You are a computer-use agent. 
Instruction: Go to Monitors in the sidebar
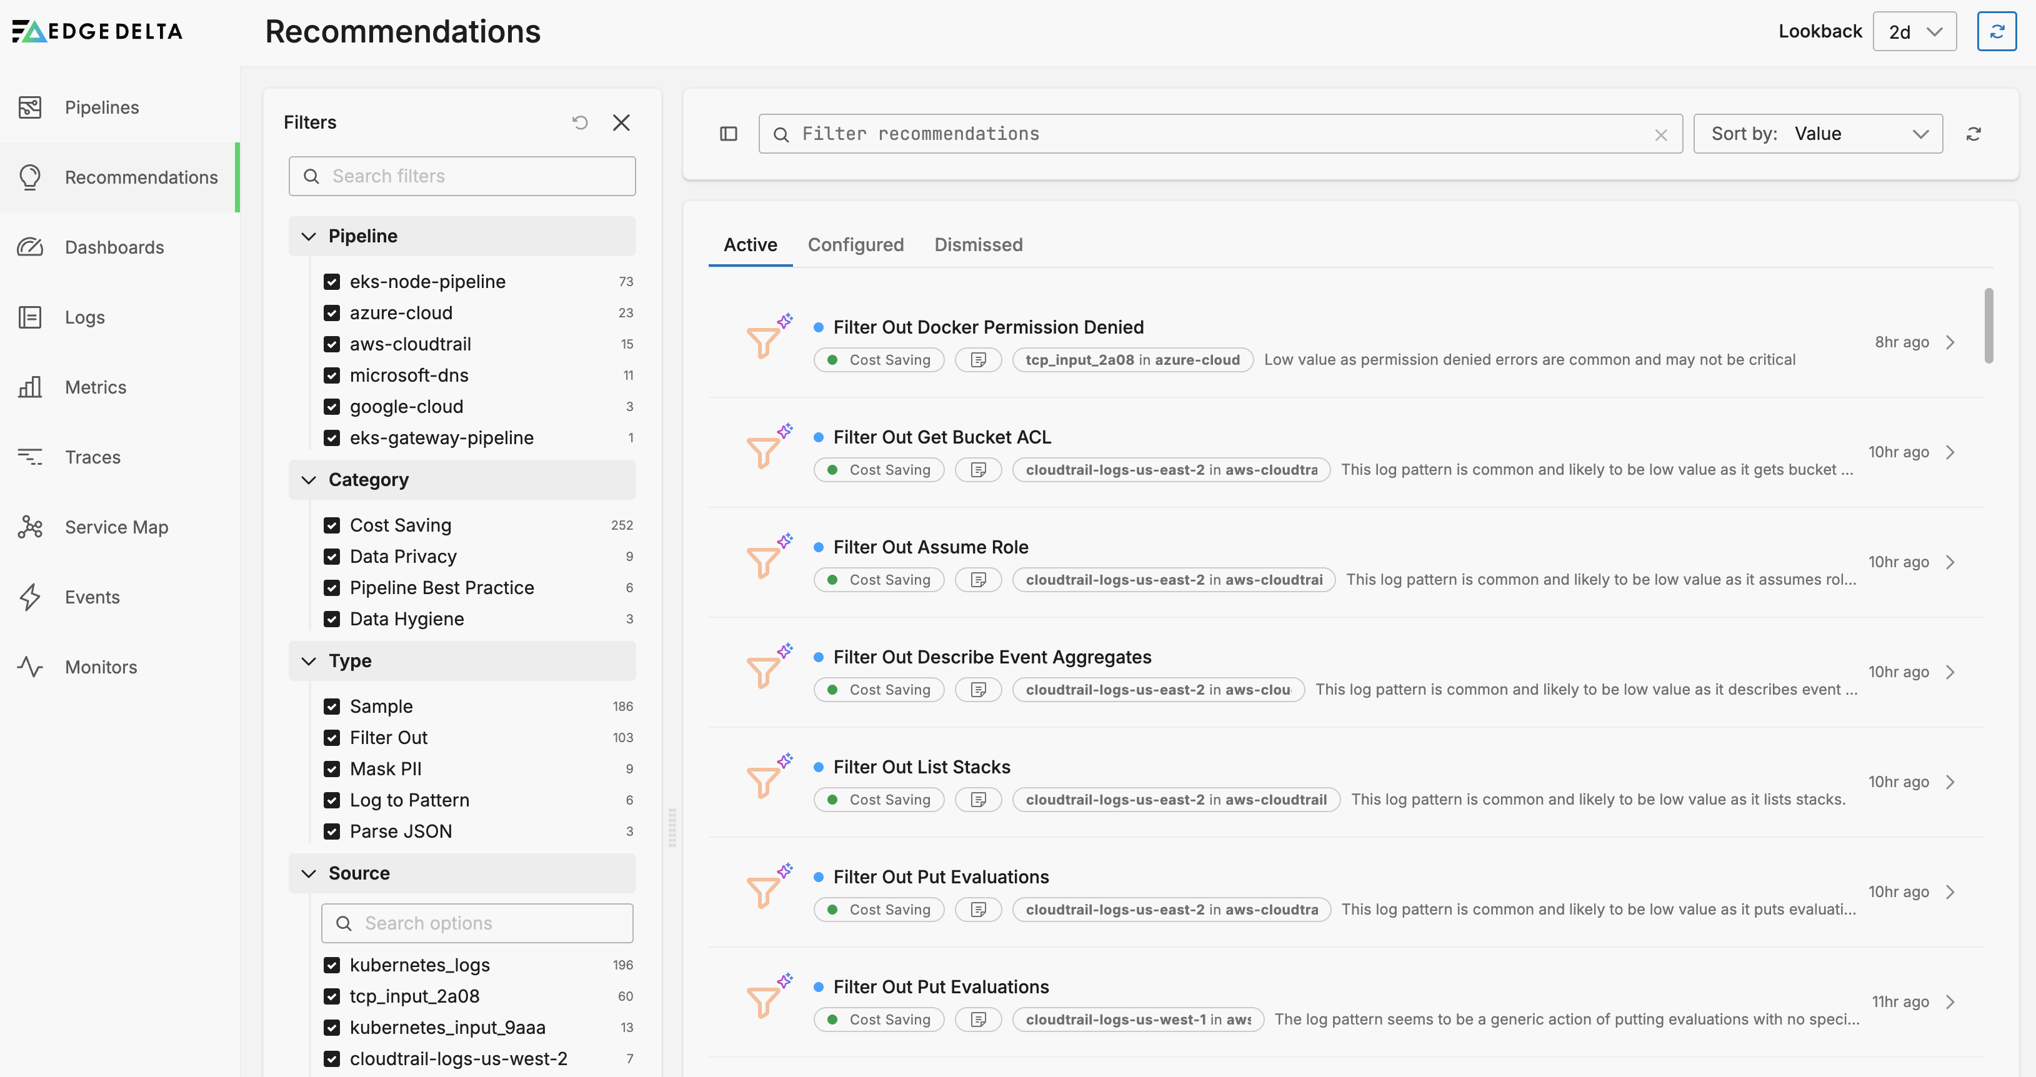(x=119, y=667)
